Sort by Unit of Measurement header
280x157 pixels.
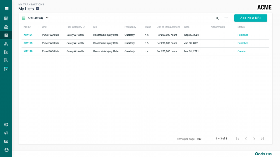pyautogui.click(x=168, y=27)
